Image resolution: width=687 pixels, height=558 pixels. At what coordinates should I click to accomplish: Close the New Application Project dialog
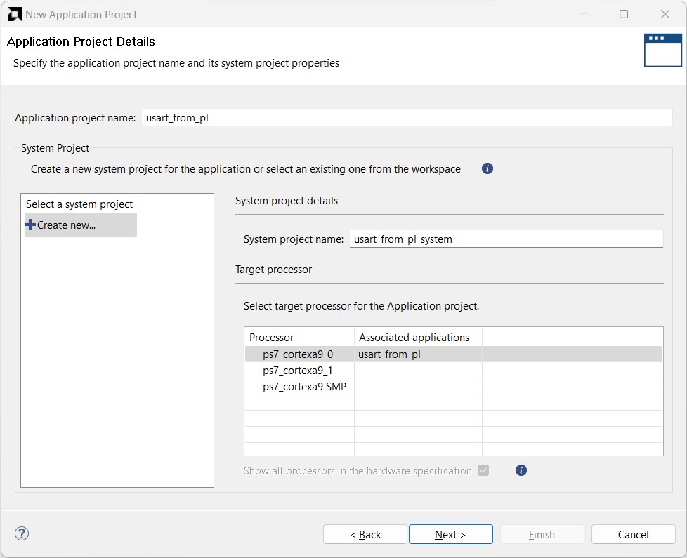point(665,14)
